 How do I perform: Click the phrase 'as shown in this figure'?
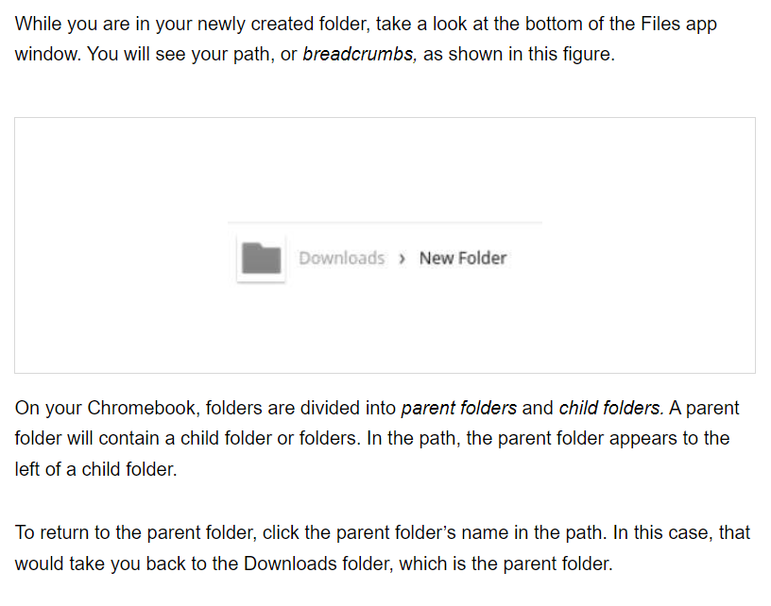(x=518, y=54)
